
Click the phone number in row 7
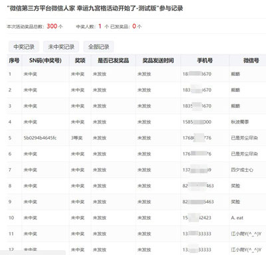point(197,170)
